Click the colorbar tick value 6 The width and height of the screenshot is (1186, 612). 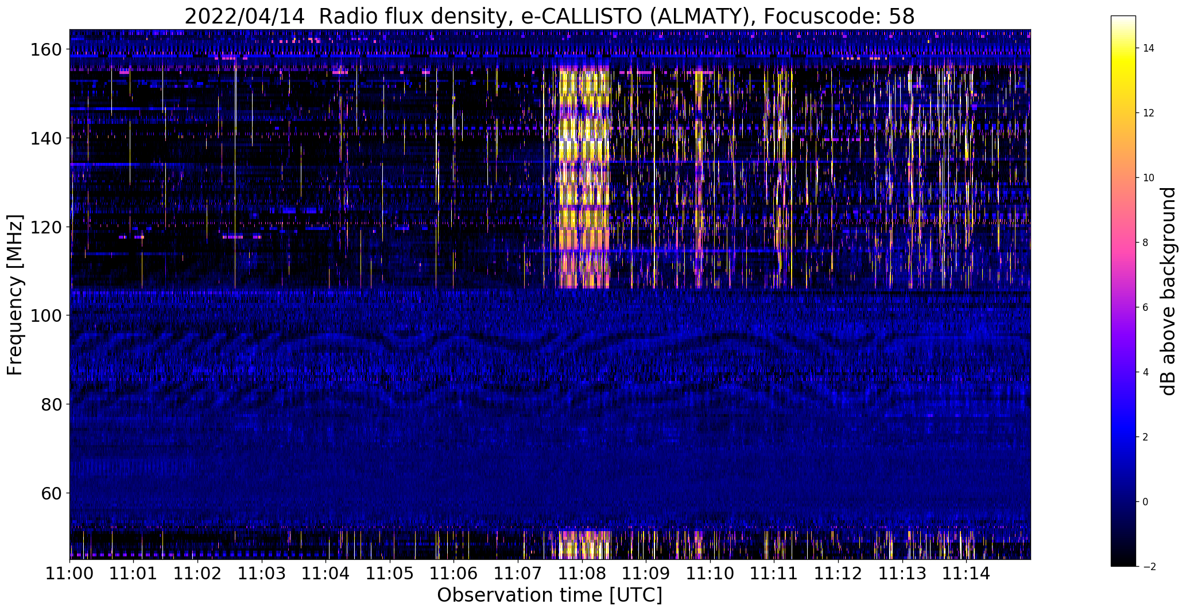(x=1145, y=307)
